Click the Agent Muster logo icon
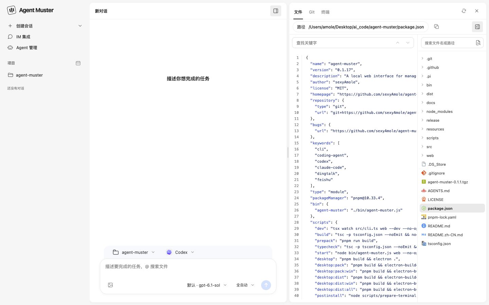The width and height of the screenshot is (489, 305). (x=12, y=10)
